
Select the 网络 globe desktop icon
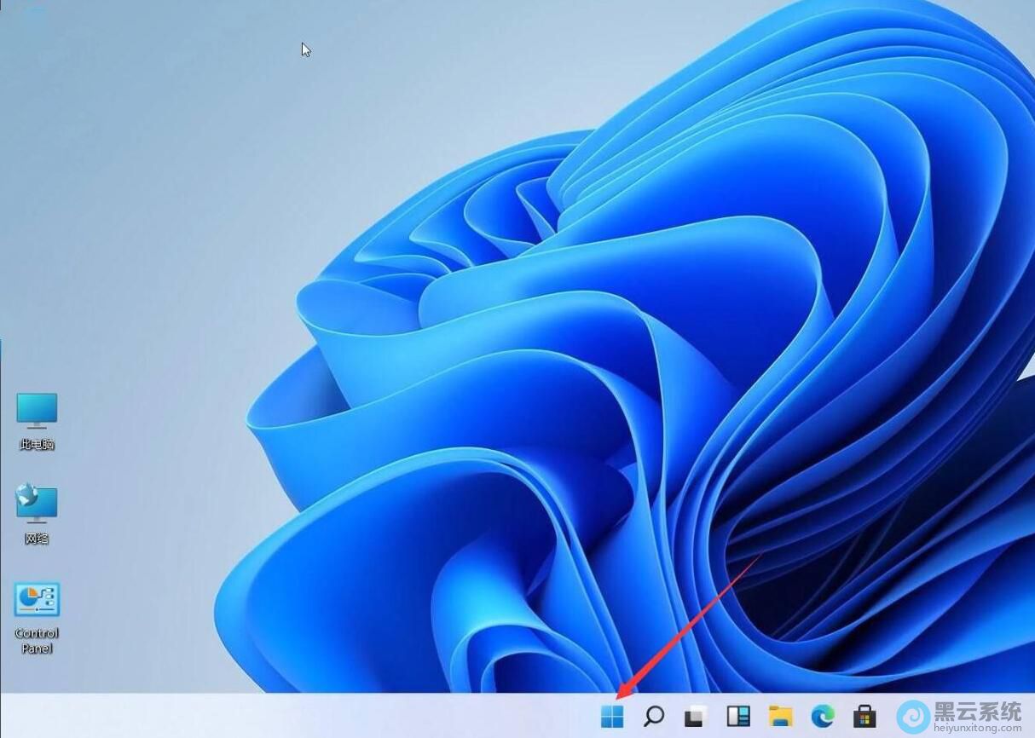[x=37, y=504]
